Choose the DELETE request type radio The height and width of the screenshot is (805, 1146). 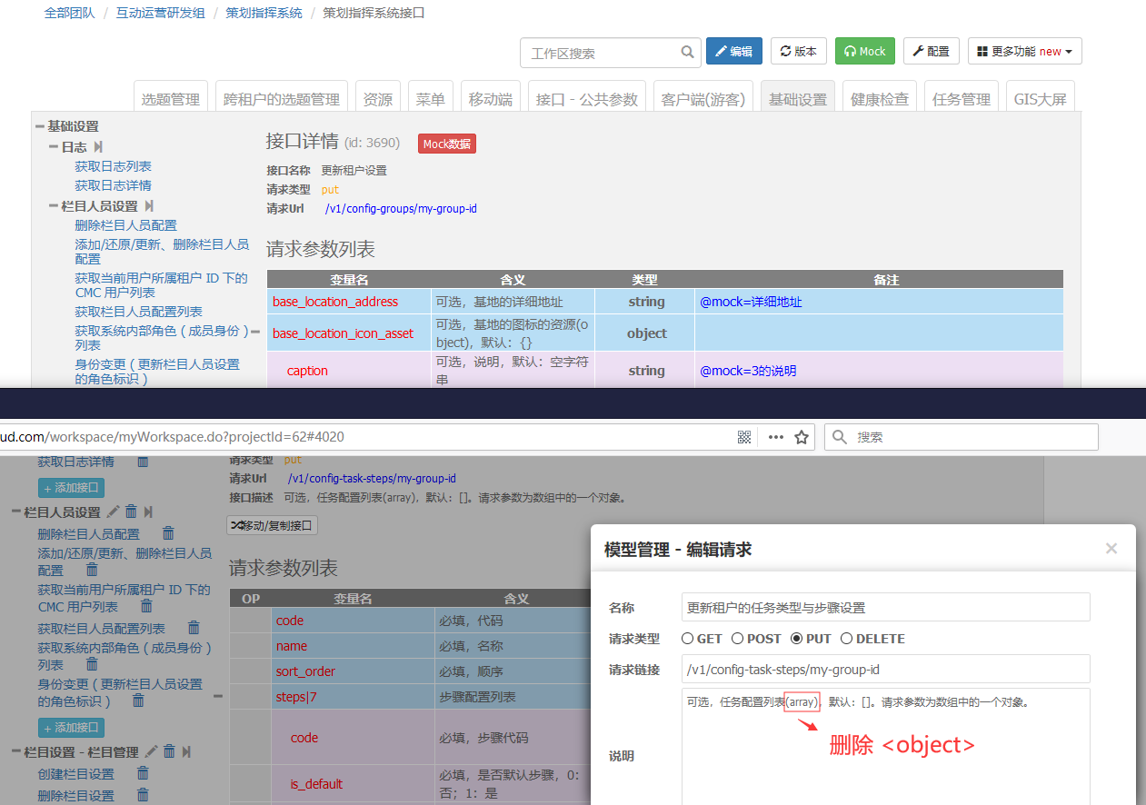pyautogui.click(x=846, y=639)
